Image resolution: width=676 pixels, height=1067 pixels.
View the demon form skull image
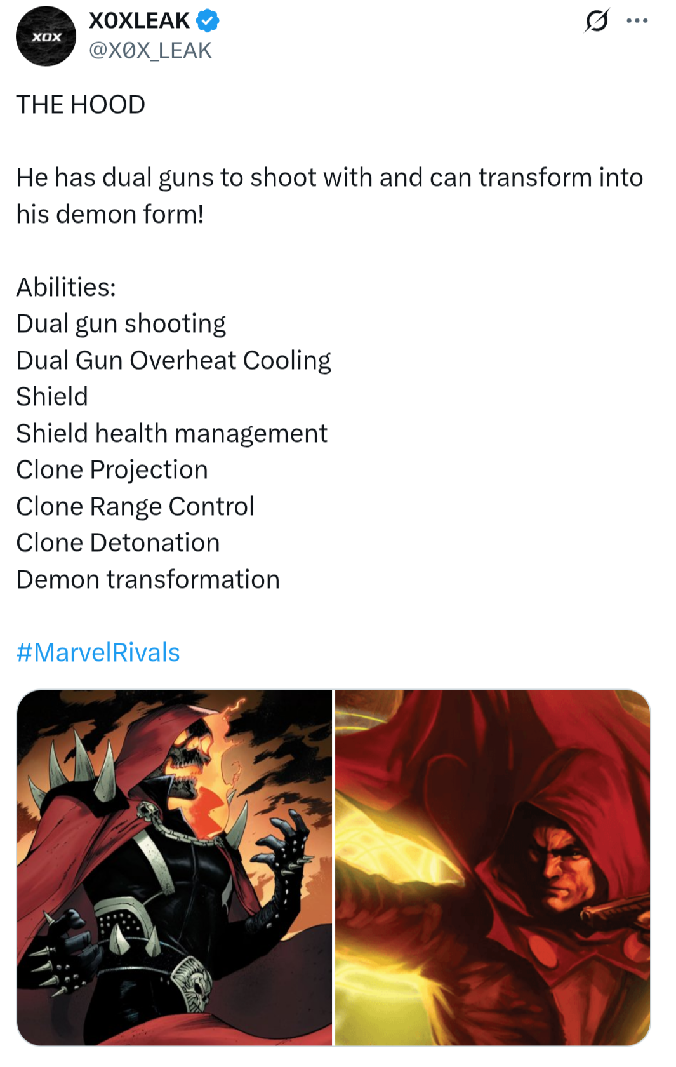(x=175, y=868)
